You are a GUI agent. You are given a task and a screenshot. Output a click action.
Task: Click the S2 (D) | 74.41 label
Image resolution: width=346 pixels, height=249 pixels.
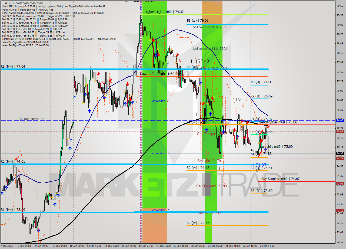261,168
